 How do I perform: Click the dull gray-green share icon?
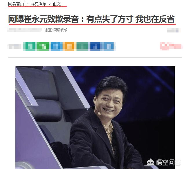click(82, 46)
